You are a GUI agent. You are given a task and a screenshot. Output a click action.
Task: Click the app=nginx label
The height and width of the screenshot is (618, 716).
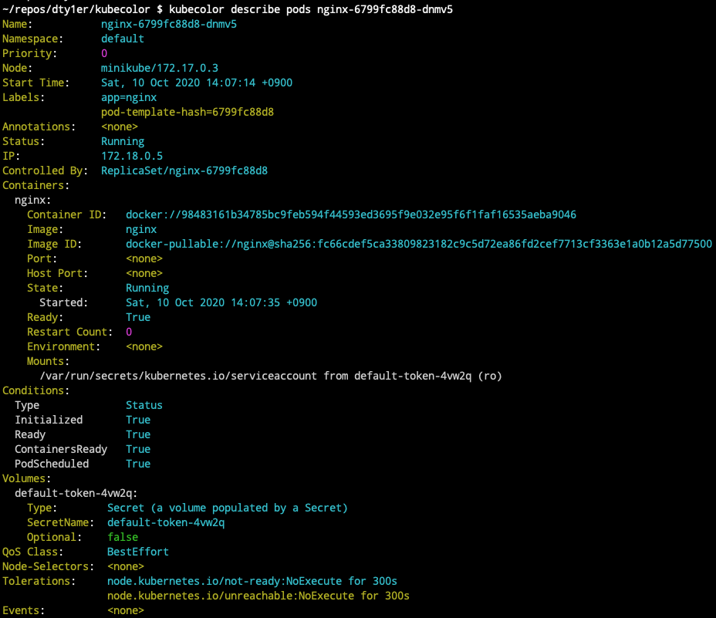coord(129,97)
